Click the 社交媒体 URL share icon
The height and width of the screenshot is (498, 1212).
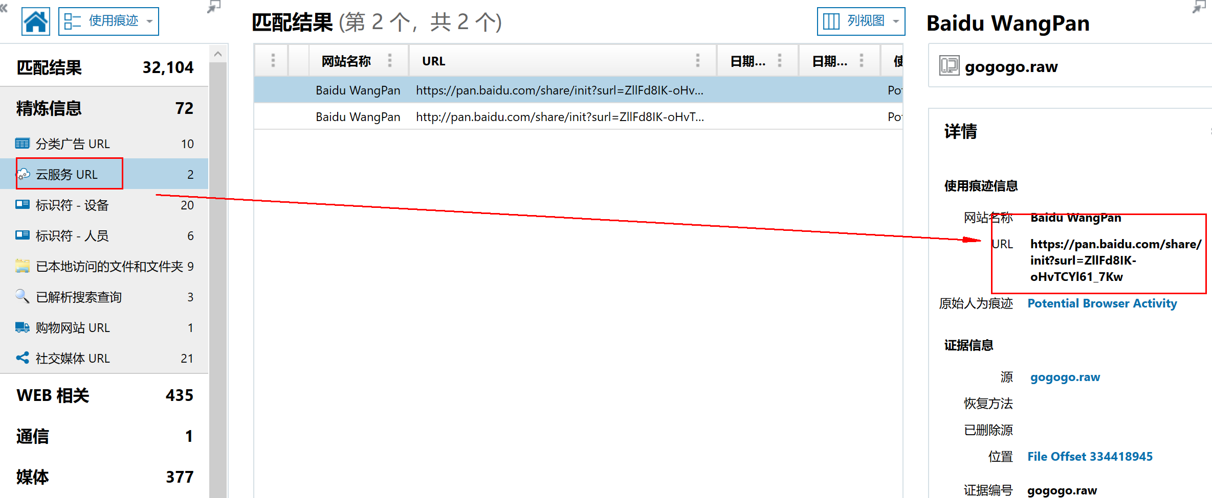pyautogui.click(x=23, y=358)
